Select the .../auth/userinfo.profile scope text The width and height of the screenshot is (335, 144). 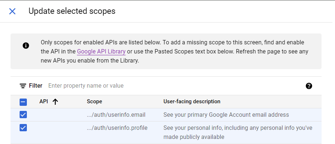(x=117, y=128)
